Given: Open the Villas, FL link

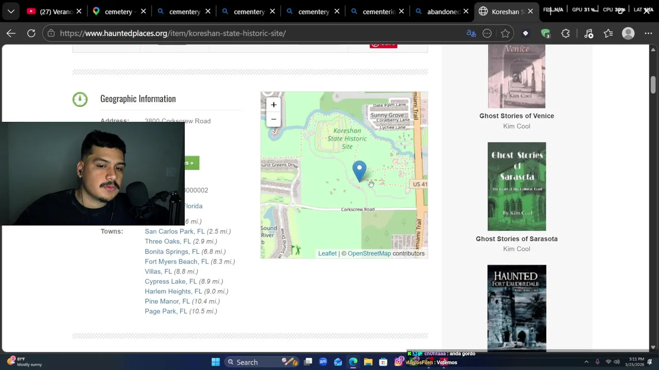Looking at the screenshot, I should pyautogui.click(x=159, y=271).
